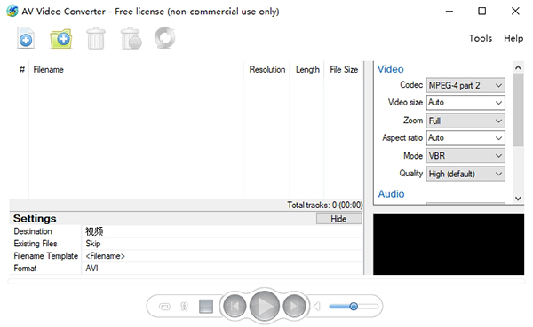
Task: Click the large Play button
Action: click(265, 306)
